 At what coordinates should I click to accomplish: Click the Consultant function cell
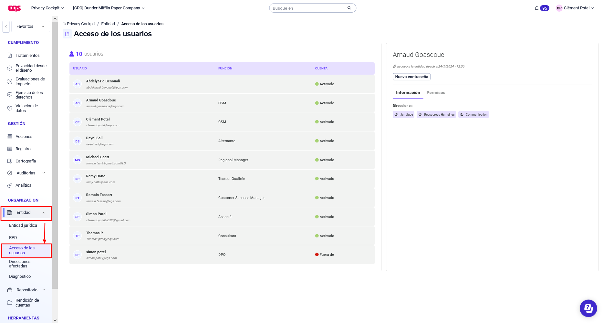[x=227, y=236]
